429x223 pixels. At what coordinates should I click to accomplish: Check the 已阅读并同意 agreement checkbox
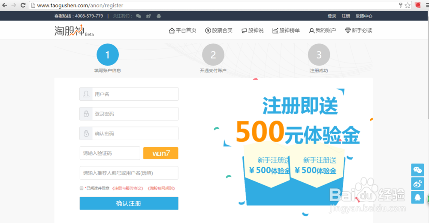pos(81,188)
